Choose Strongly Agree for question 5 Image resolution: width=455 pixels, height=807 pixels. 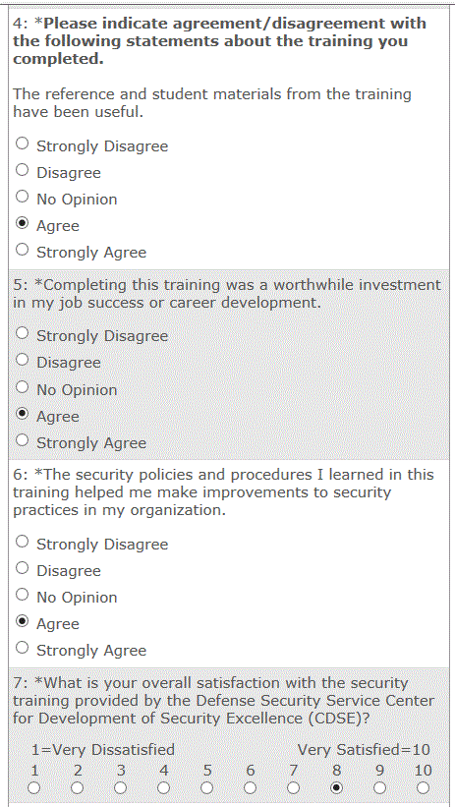pos(23,440)
